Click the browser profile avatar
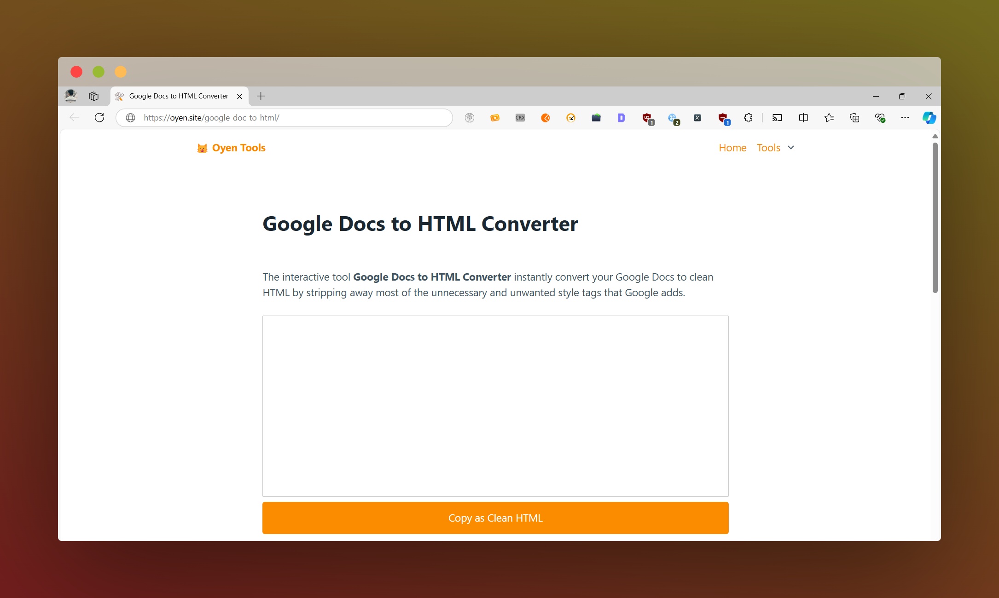The height and width of the screenshot is (598, 999). pyautogui.click(x=71, y=96)
